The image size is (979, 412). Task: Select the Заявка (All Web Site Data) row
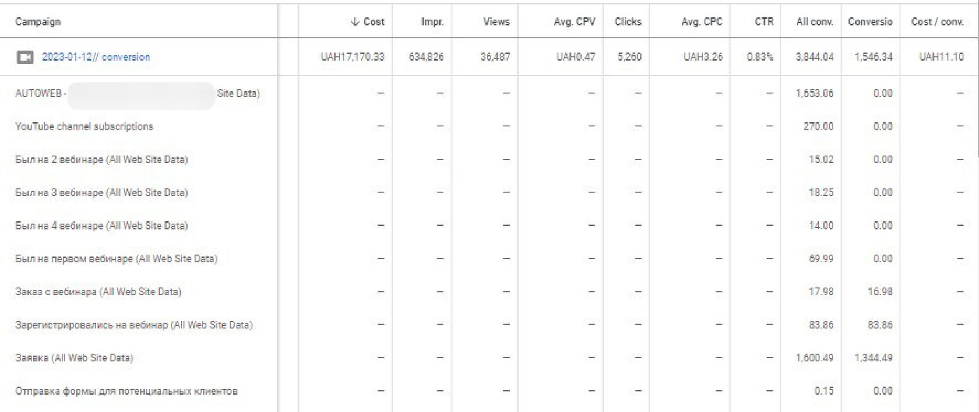(488, 358)
